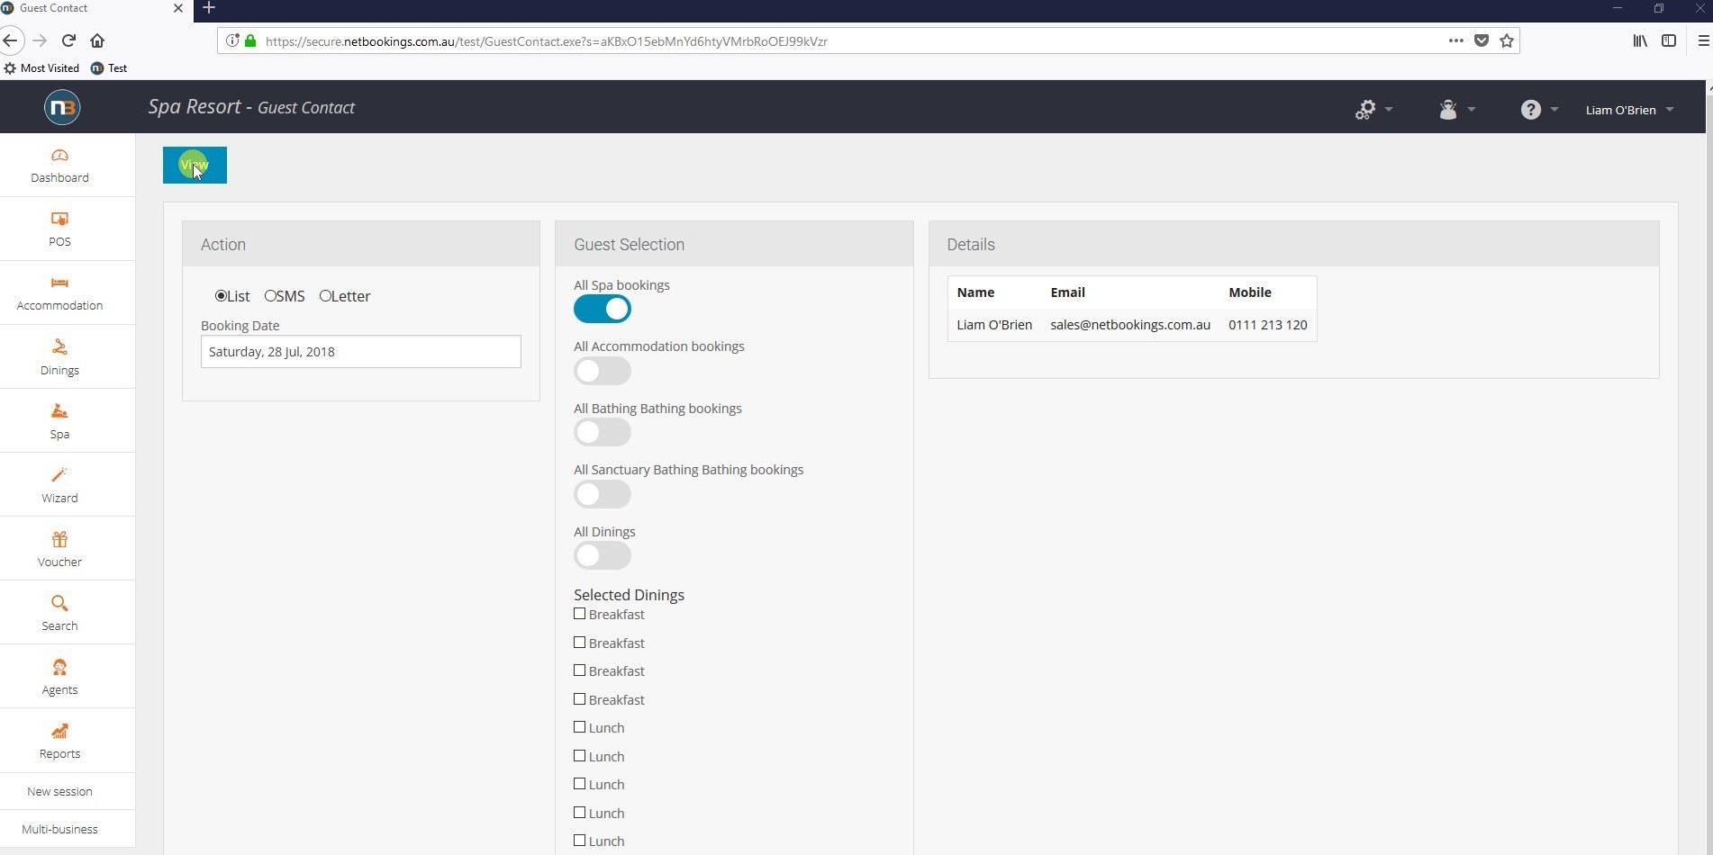Check the first Breakfast checkbox

tap(579, 614)
